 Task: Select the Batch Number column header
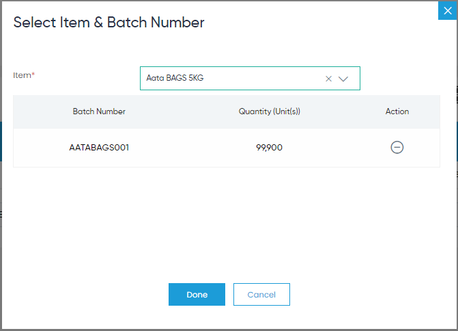point(99,111)
